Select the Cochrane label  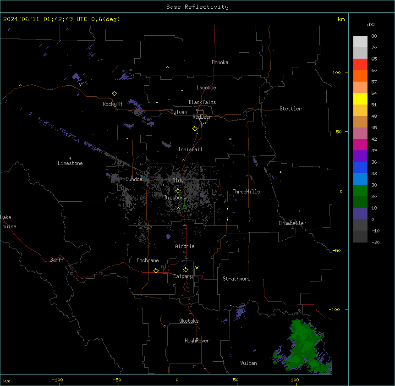(x=148, y=260)
